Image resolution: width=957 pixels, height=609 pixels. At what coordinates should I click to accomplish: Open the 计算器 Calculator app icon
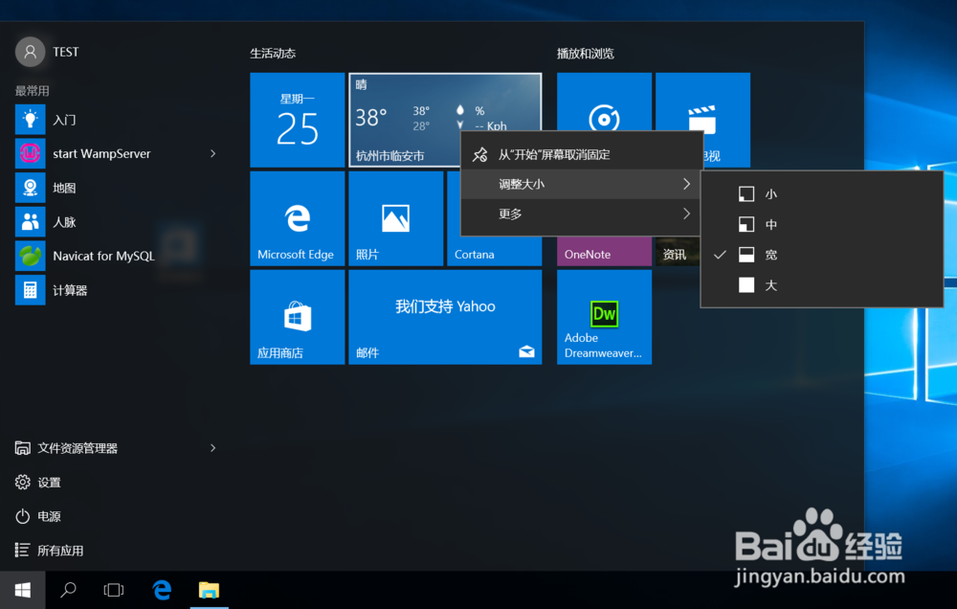click(x=30, y=290)
